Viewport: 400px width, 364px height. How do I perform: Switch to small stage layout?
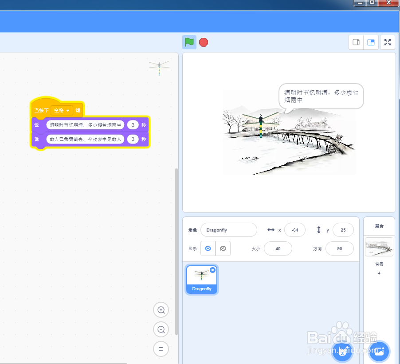[x=356, y=42]
